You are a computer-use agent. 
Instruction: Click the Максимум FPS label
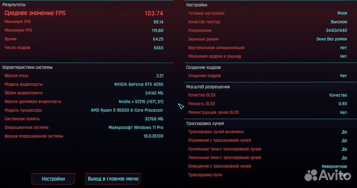tap(18, 30)
